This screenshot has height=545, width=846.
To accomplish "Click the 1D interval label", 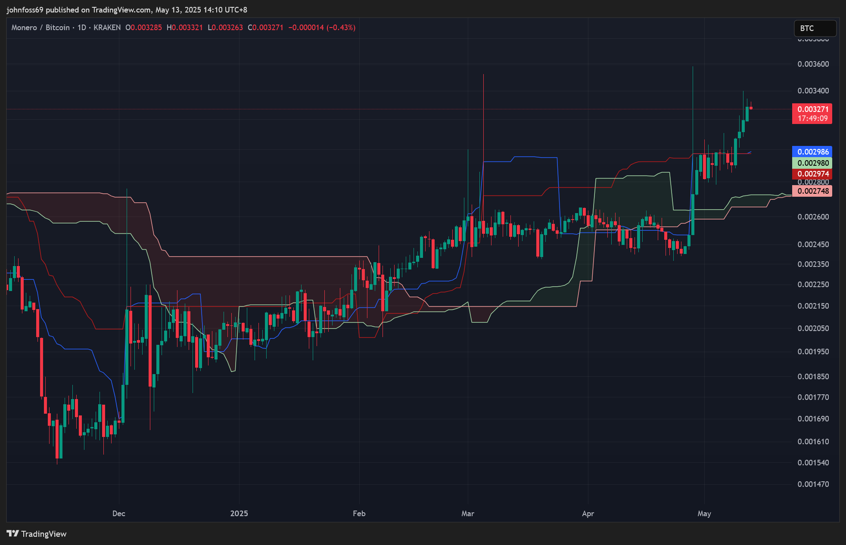I will pyautogui.click(x=82, y=28).
